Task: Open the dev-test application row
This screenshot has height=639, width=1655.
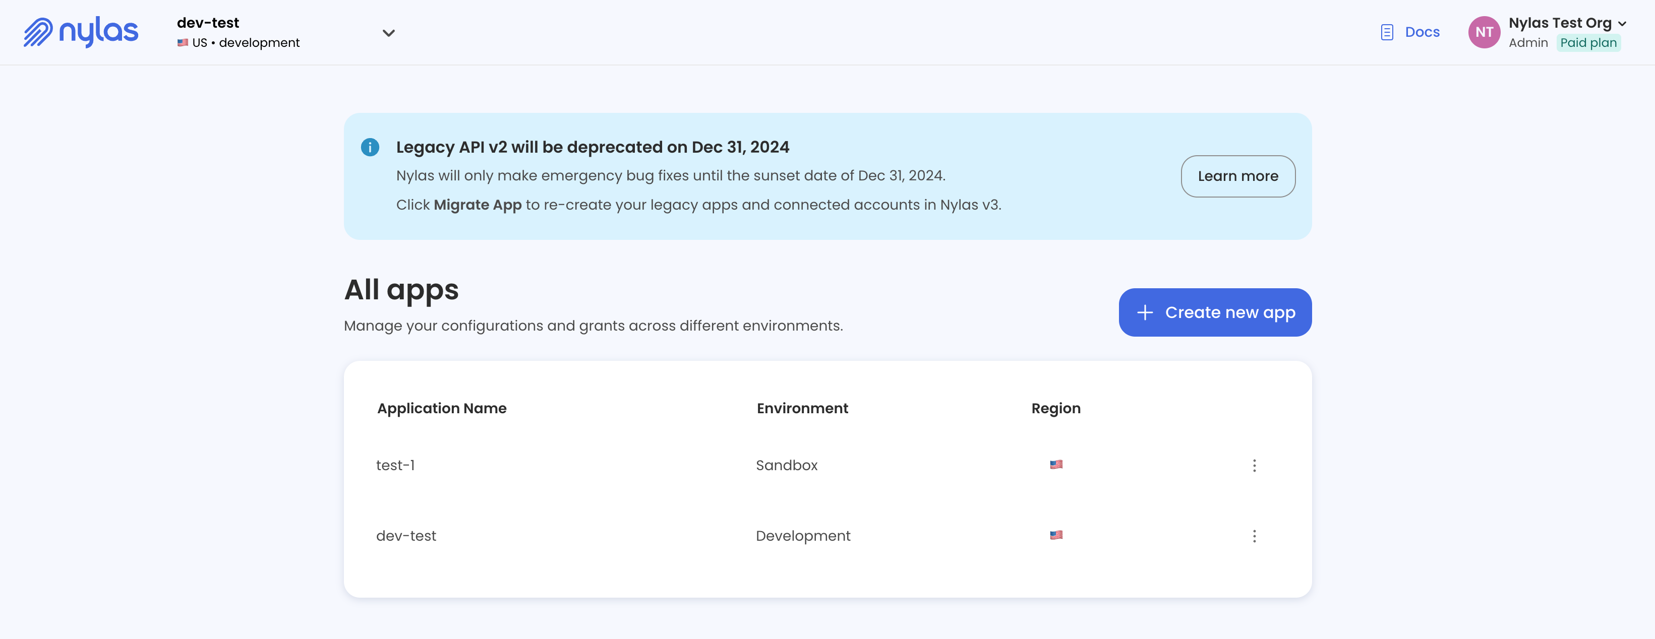Action: (406, 536)
